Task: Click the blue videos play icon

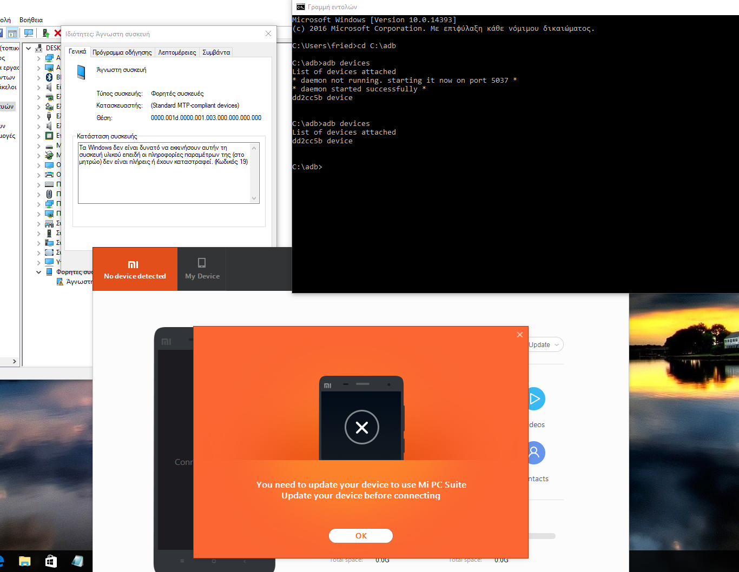Action: (x=535, y=399)
